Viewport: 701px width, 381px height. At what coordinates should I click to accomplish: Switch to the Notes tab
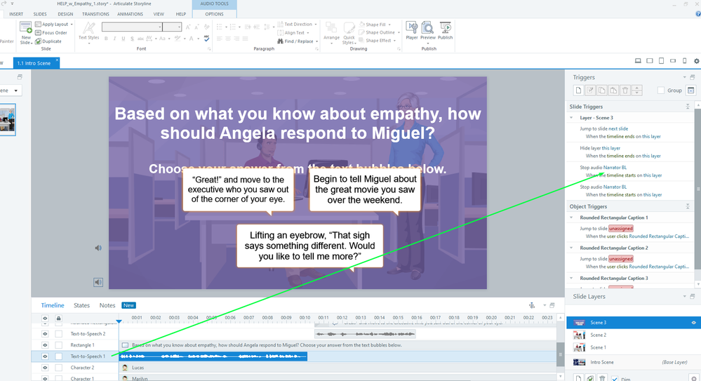click(107, 305)
